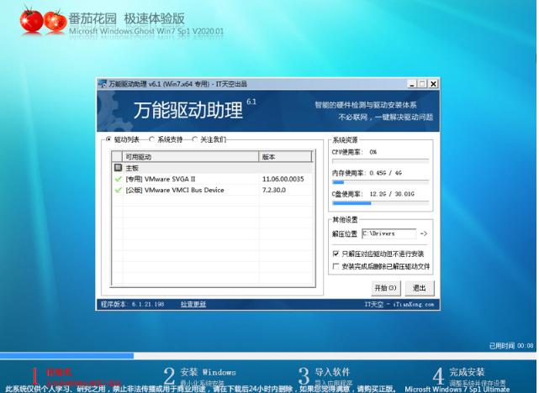Select the 关注我们 radio button
Screen dimensions: 539x393
[x=194, y=139]
